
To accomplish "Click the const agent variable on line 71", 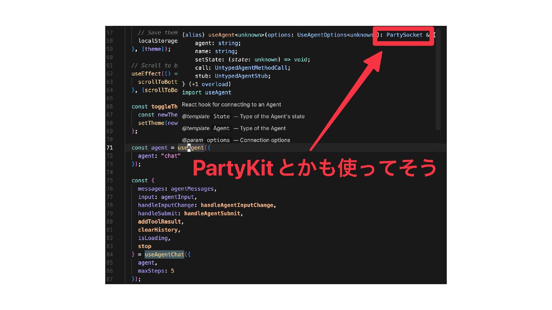I will 159,148.
